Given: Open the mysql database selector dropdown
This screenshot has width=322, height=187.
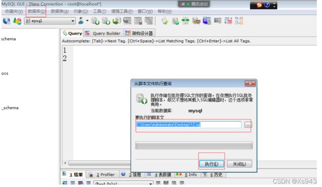Looking at the screenshot, I should click(50, 21).
